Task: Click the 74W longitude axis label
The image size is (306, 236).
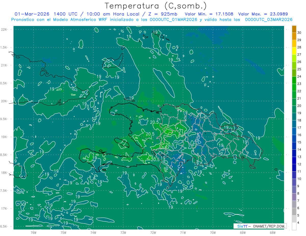Action: click(93, 233)
